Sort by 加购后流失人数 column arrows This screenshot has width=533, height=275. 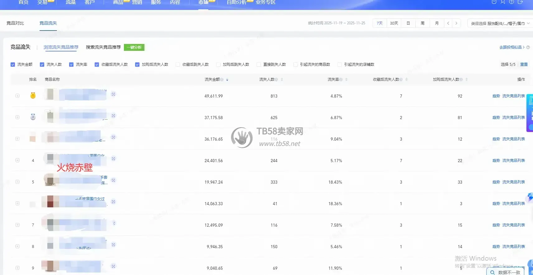[x=466, y=80]
